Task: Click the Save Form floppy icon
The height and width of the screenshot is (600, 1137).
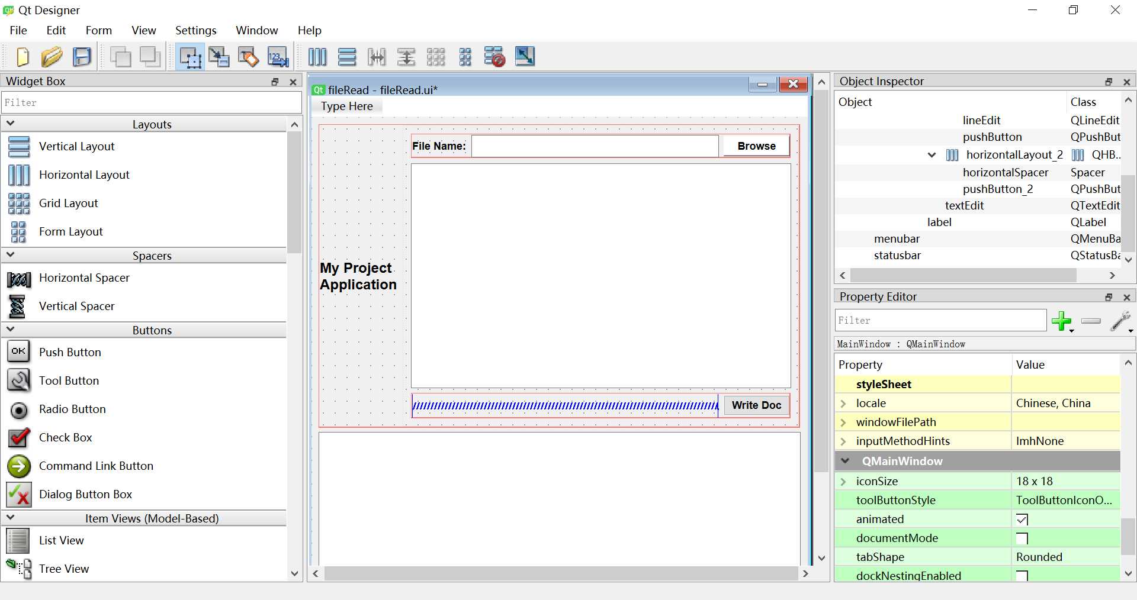Action: point(82,57)
